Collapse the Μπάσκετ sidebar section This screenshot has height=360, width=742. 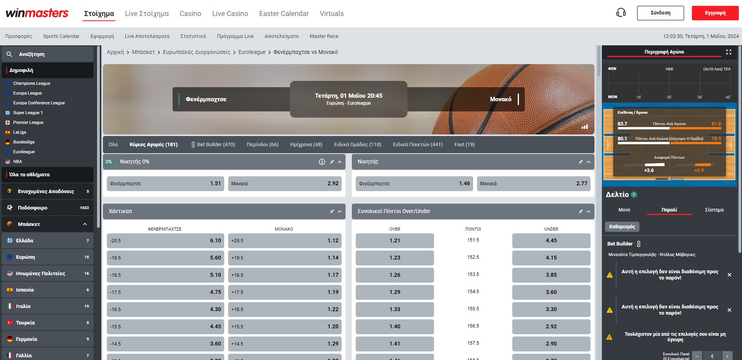pos(85,224)
